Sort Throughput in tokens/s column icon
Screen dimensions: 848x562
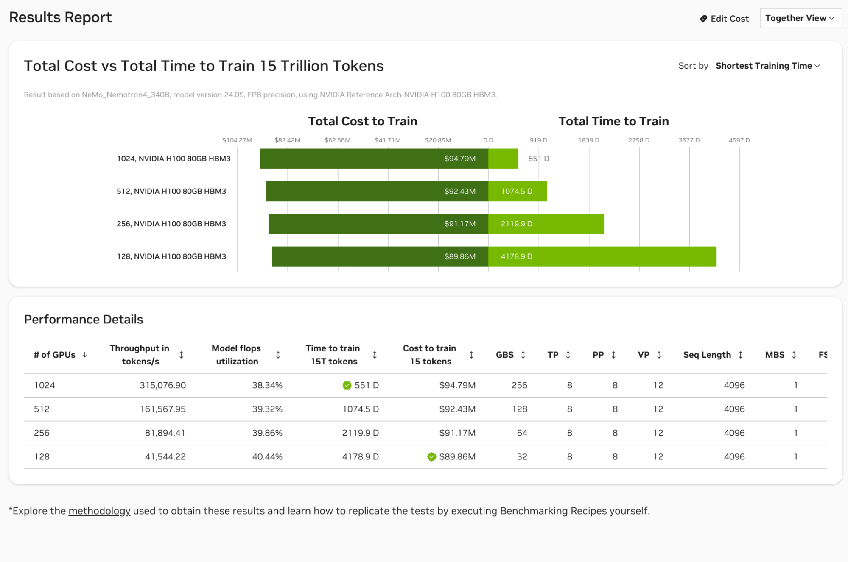(x=181, y=355)
